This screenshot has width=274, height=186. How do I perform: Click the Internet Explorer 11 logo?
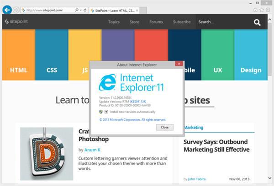[x=131, y=83]
